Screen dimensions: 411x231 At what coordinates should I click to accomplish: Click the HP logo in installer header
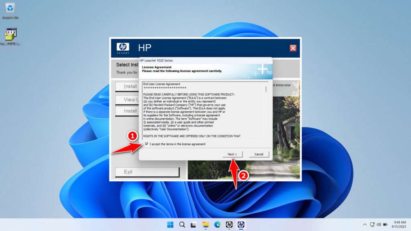[x=123, y=48]
